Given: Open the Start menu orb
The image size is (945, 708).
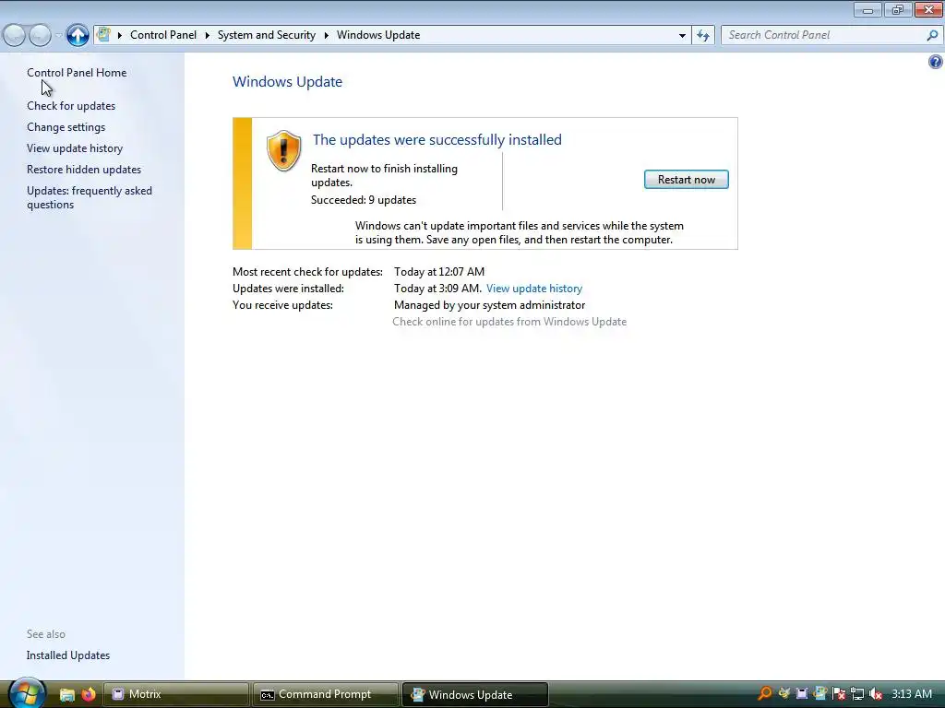Looking at the screenshot, I should [x=26, y=693].
